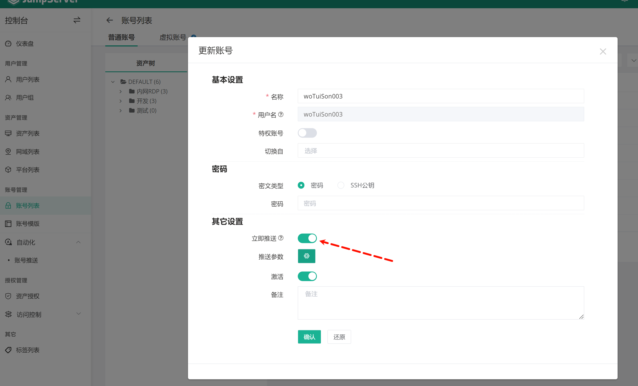Switch to the 虚拟账号 tab
The image size is (638, 386).
click(x=173, y=37)
